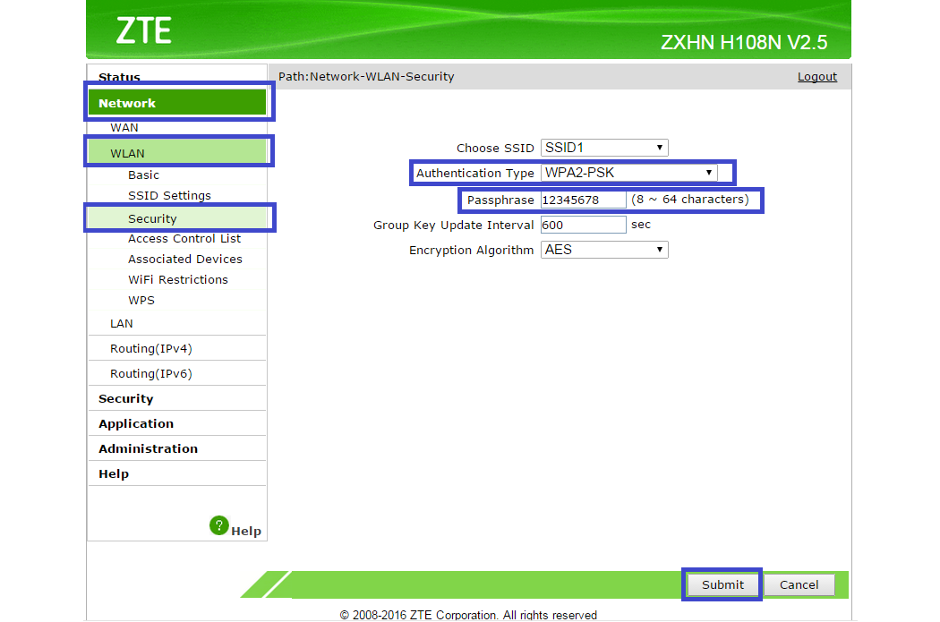Open the Choose SSID dropdown
This screenshot has width=940, height=622.
pyautogui.click(x=604, y=148)
